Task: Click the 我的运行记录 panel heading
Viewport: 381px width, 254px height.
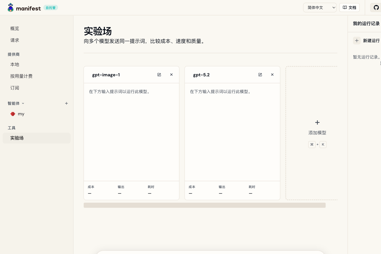Action: (366, 23)
